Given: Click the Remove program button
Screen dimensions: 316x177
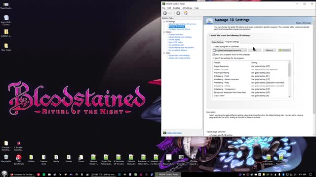Looking at the screenshot, I should click(x=270, y=50).
